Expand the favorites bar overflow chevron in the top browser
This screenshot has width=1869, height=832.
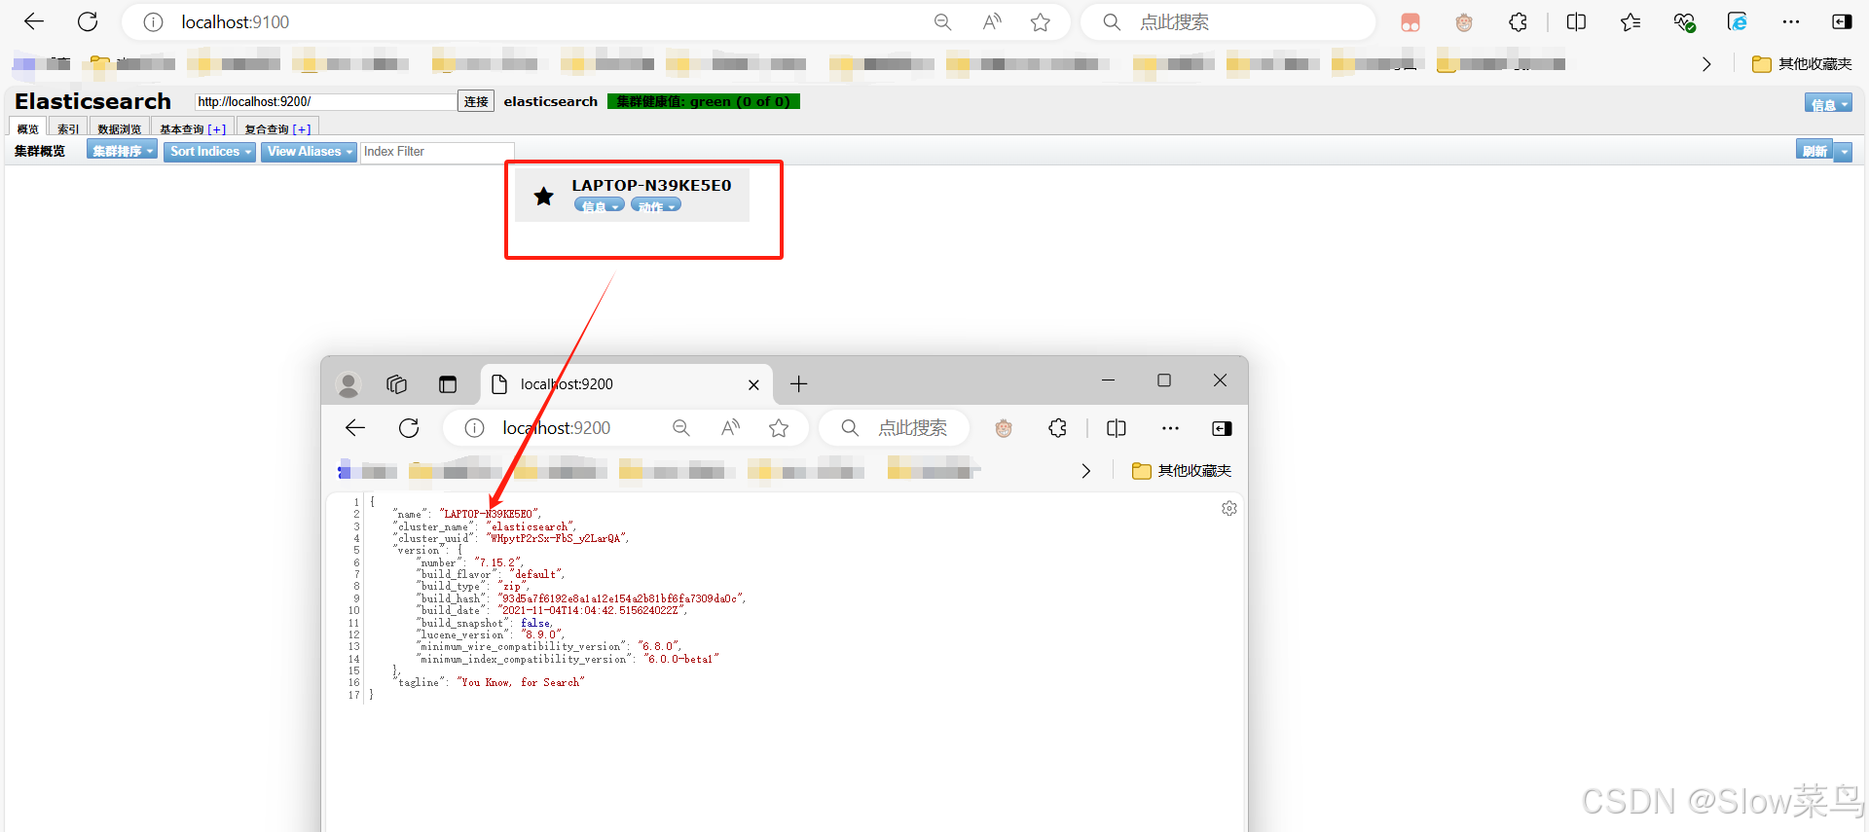point(1706,64)
